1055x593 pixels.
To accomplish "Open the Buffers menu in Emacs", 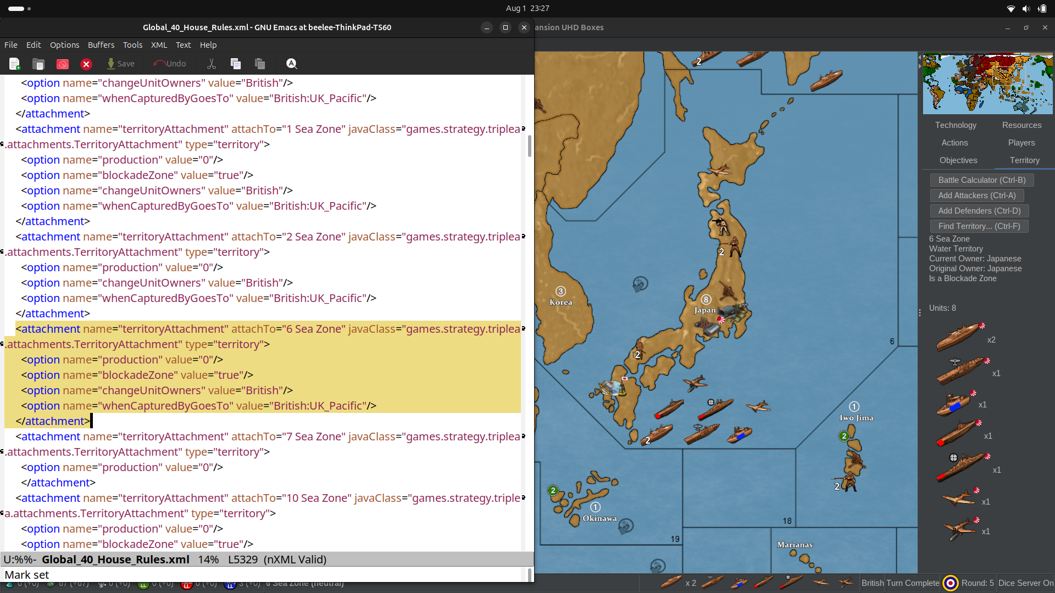I will (x=101, y=45).
